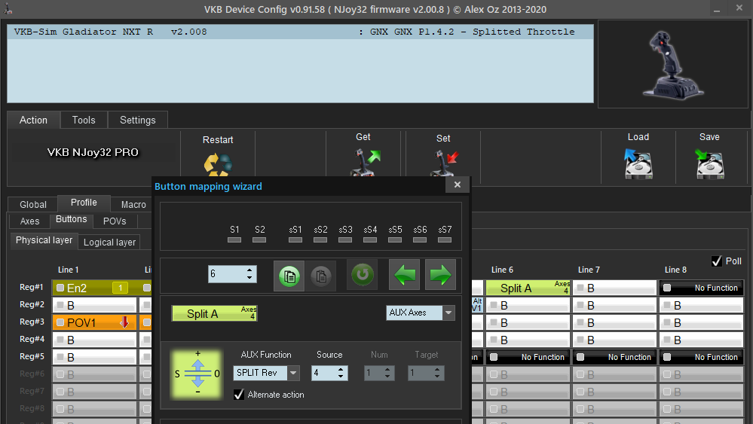Toggle checkbox in Line 8 Reg#1 No Function cell
Screen dimensions: 753x424
tap(667, 288)
